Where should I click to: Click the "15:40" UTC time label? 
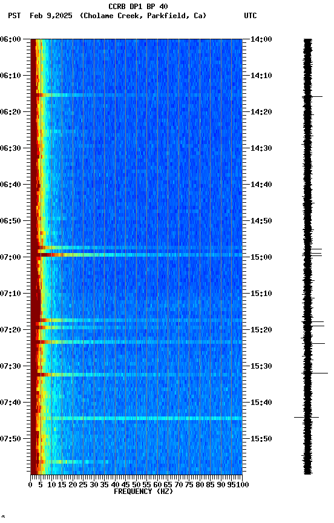(261, 403)
